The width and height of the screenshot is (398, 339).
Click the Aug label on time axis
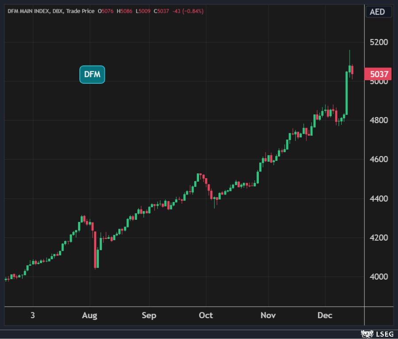90,316
